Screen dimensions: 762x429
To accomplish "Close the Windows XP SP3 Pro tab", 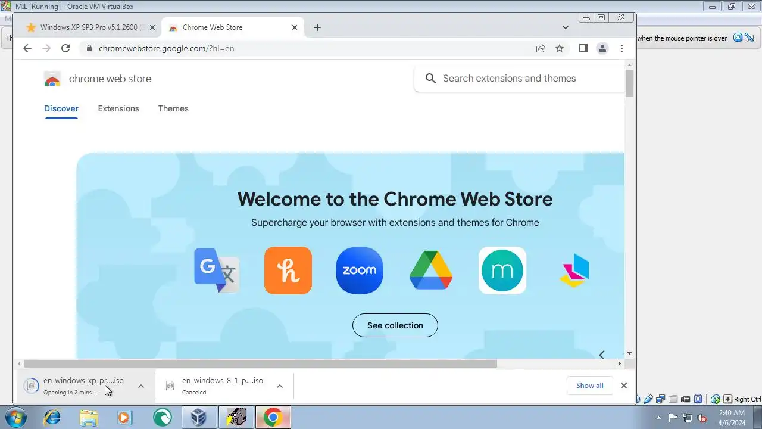I will [x=152, y=27].
